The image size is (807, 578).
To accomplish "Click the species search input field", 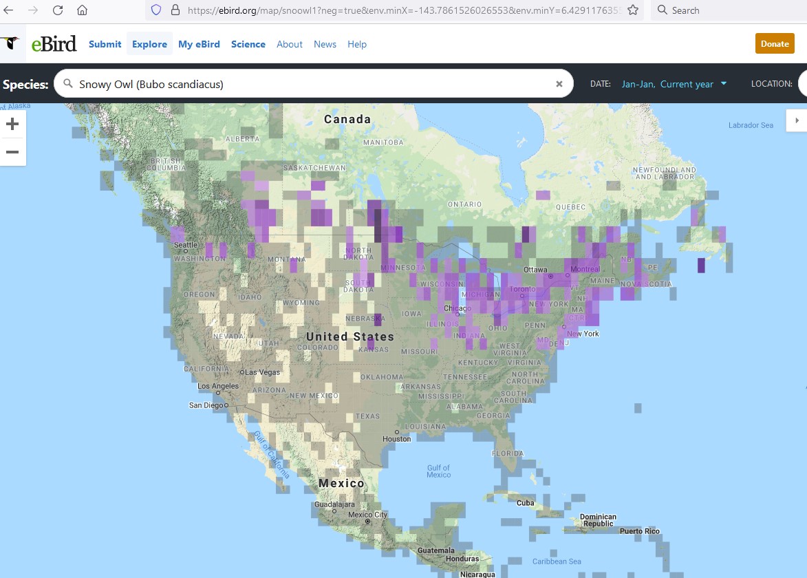I will (x=310, y=84).
